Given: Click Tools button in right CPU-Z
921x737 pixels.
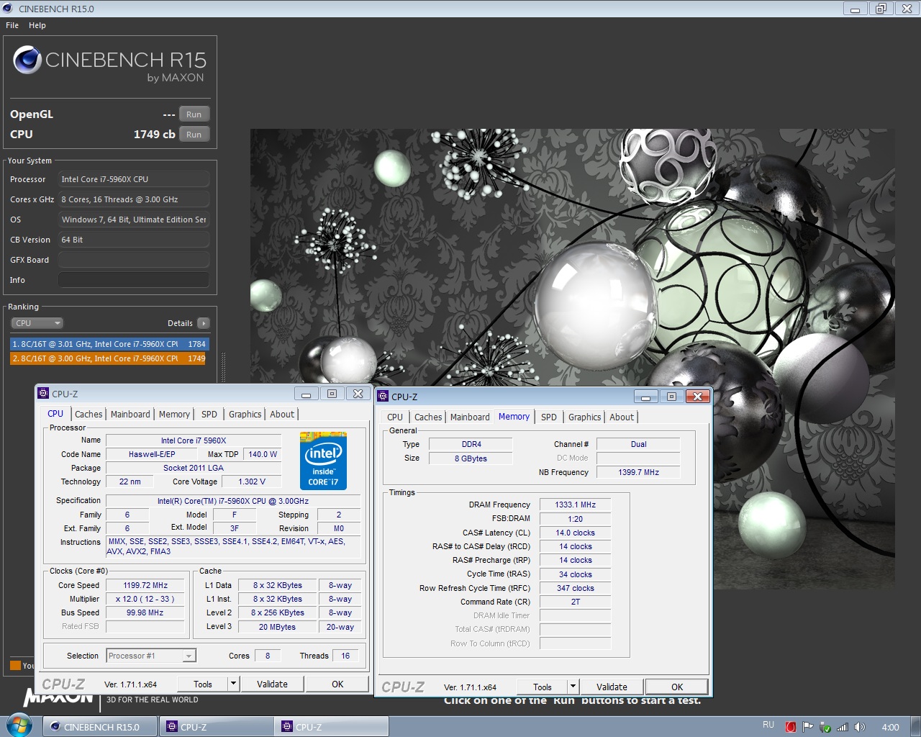Looking at the screenshot, I should pos(543,687).
